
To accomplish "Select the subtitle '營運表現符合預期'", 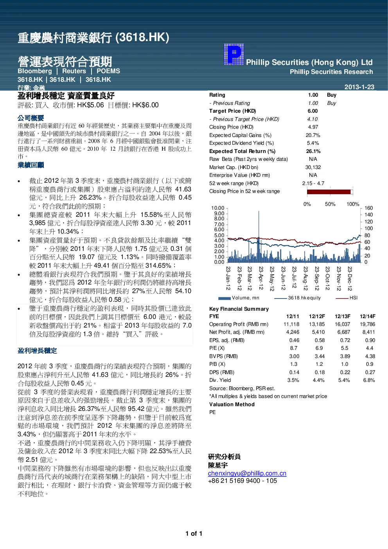I will [x=65, y=61].
